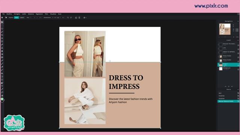
Task: Select the Background layer thumbnail
Action: [221, 69]
